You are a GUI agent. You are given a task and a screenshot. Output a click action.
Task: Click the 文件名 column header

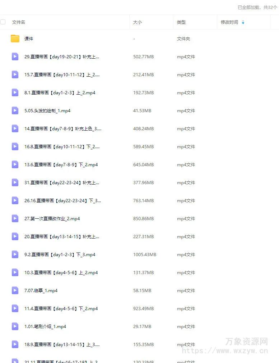tap(18, 22)
